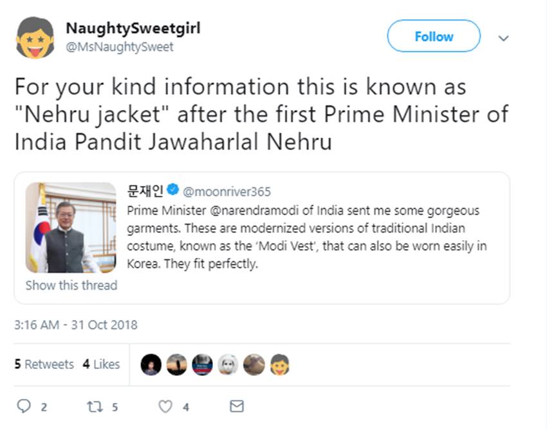Click the white-faced fourth liker avatar
Image resolution: width=547 pixels, height=430 pixels.
pos(228,364)
